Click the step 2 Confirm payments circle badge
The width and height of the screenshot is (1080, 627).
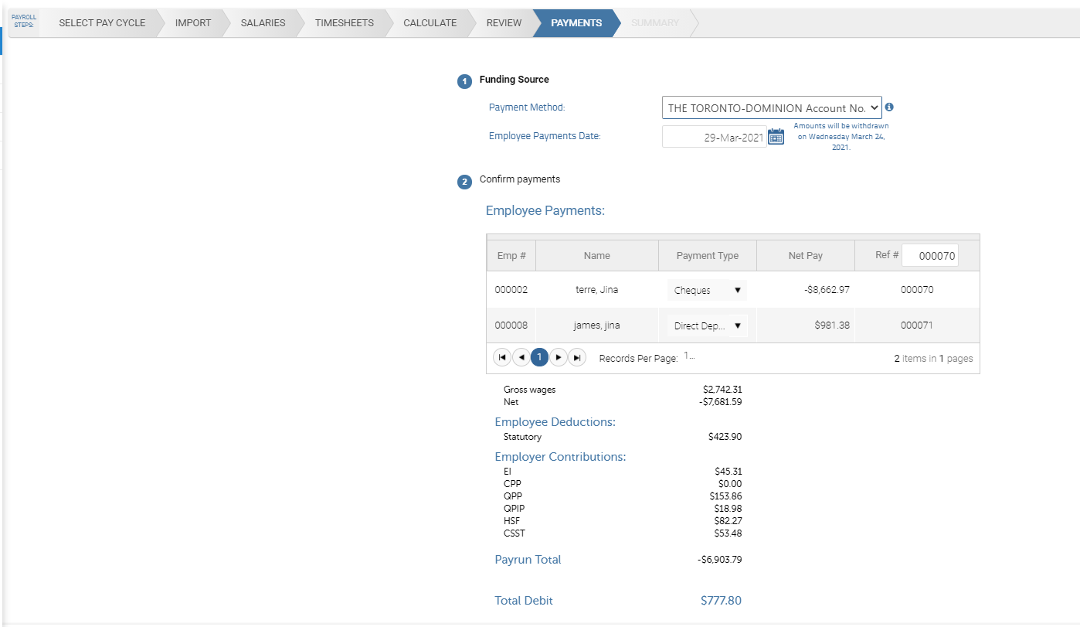coord(464,182)
